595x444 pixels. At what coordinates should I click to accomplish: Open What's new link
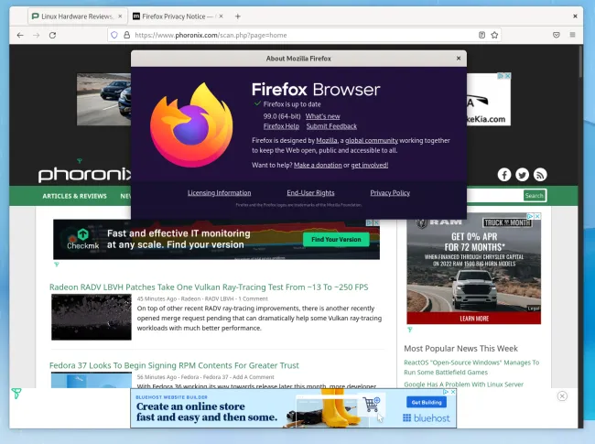pyautogui.click(x=322, y=116)
